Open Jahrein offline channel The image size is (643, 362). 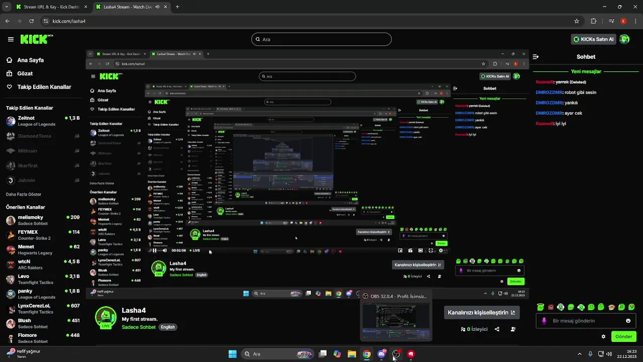[43, 180]
